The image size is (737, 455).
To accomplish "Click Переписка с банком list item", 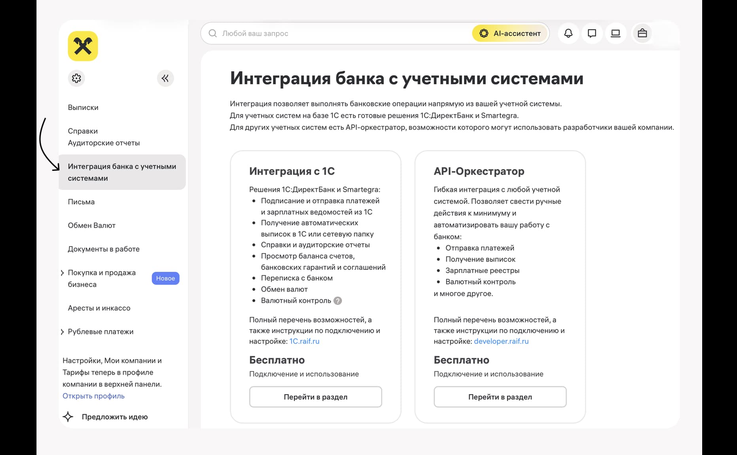I will point(297,278).
